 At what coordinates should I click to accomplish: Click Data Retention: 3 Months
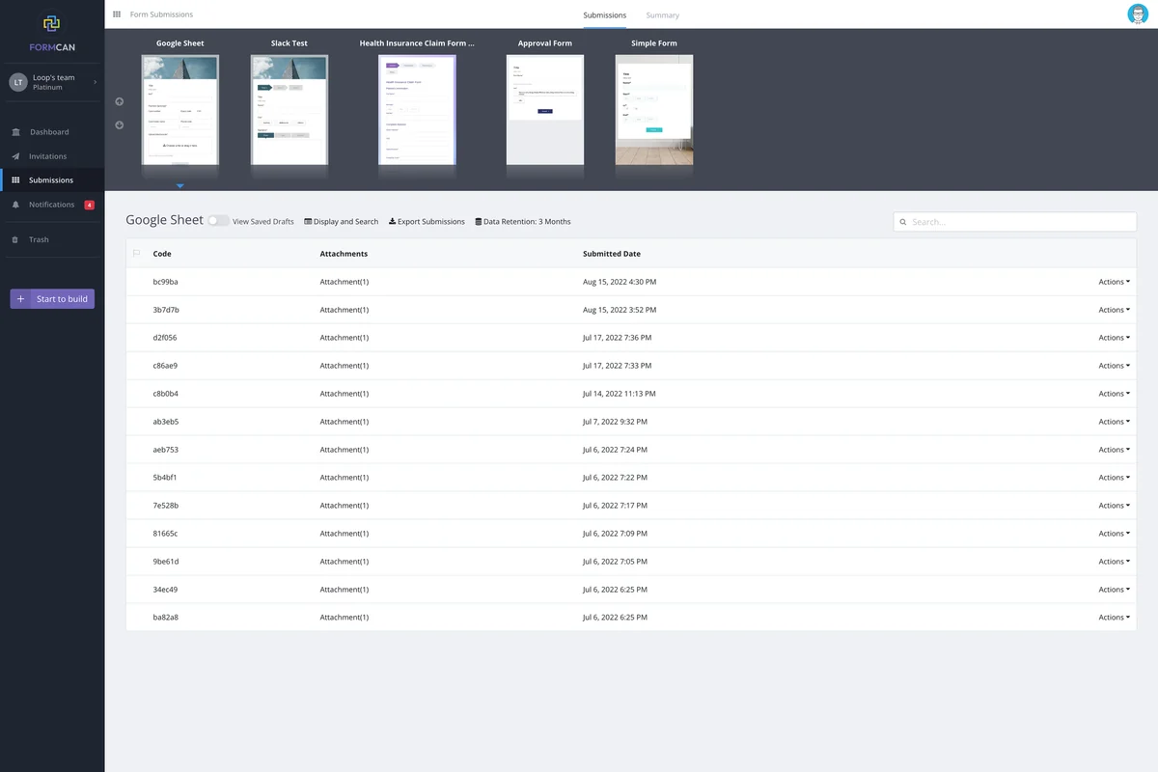tap(523, 222)
